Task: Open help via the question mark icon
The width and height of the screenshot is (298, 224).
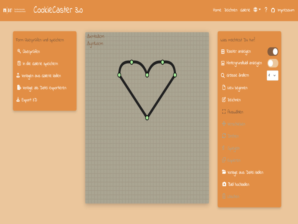Action: (266, 10)
